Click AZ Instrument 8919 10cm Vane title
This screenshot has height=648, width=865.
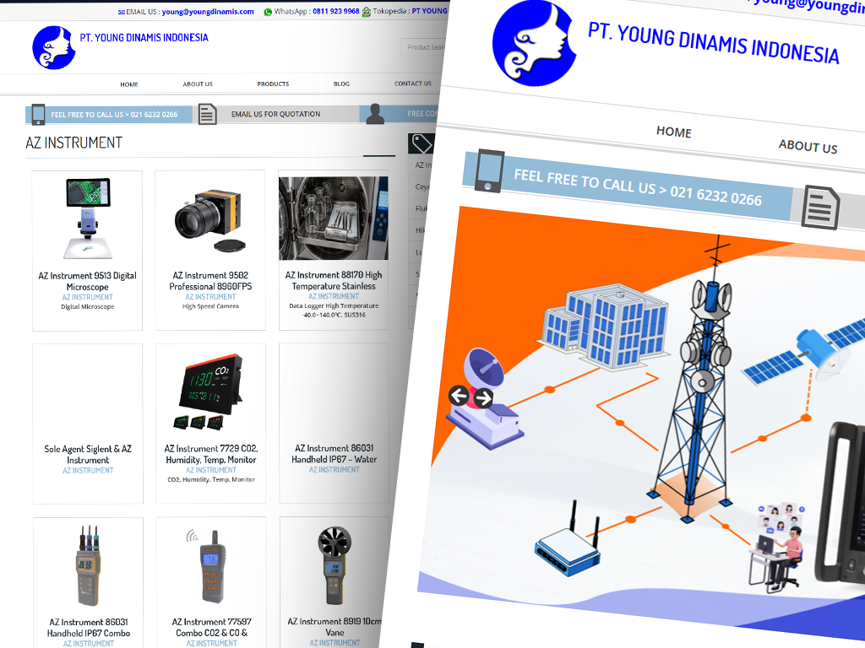click(x=335, y=627)
